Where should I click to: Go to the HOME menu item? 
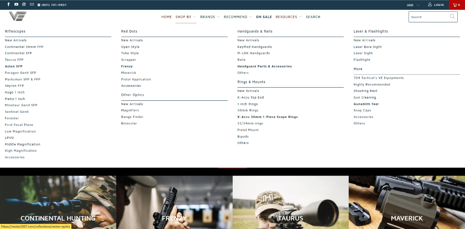click(x=166, y=17)
